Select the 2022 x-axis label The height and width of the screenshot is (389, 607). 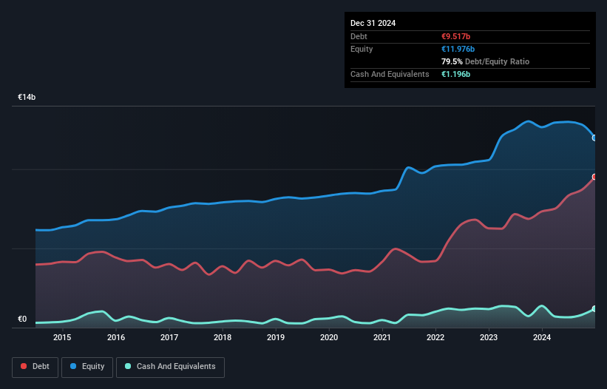pyautogui.click(x=435, y=337)
